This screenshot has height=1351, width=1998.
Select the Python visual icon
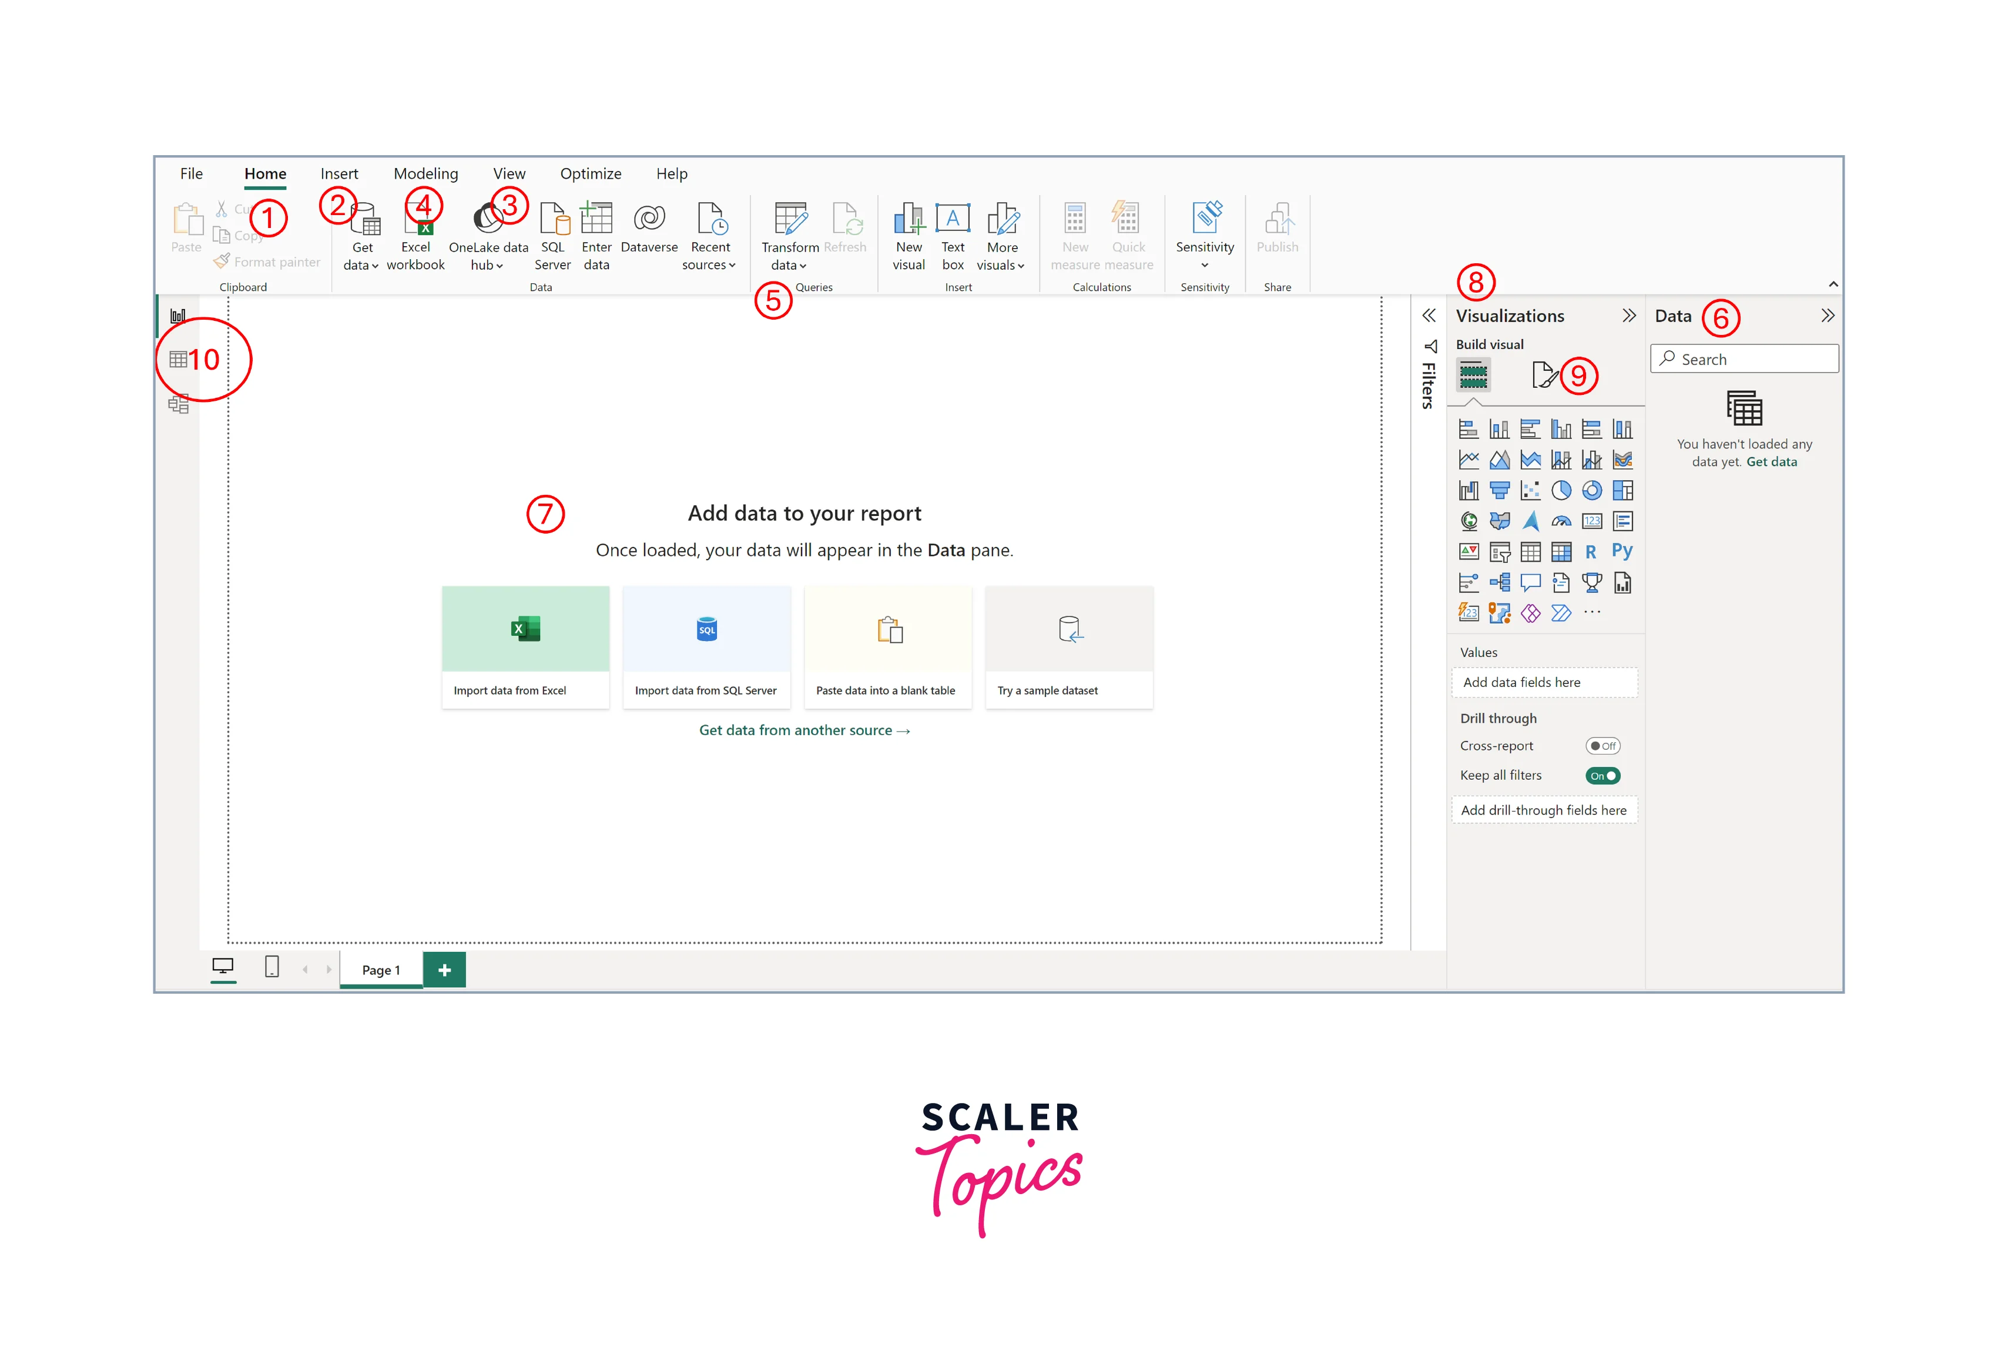(x=1621, y=551)
